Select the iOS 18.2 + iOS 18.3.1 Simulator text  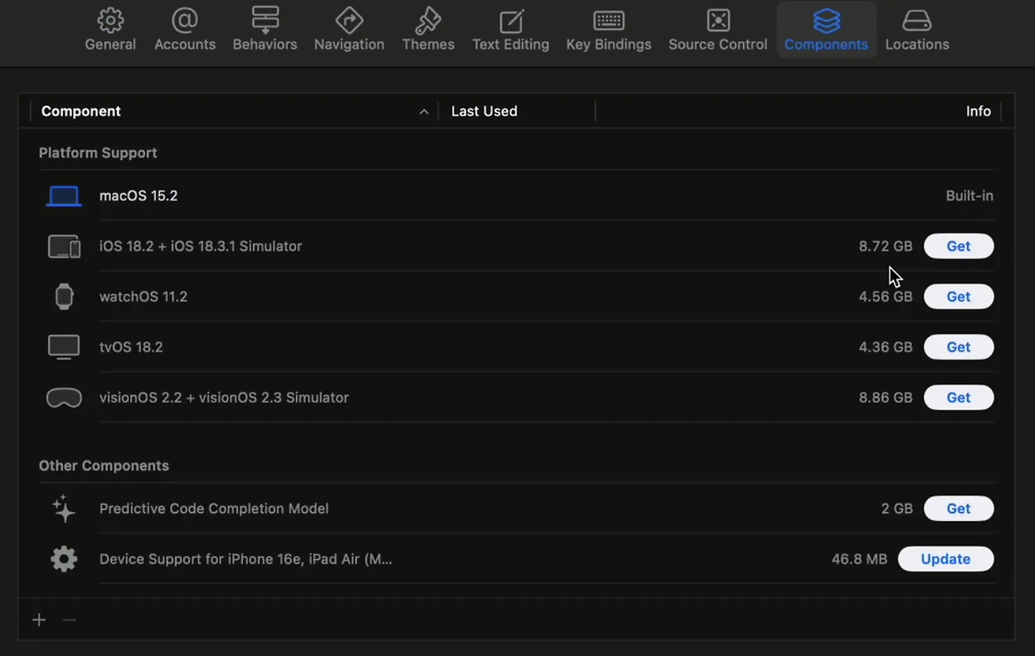[x=201, y=246]
